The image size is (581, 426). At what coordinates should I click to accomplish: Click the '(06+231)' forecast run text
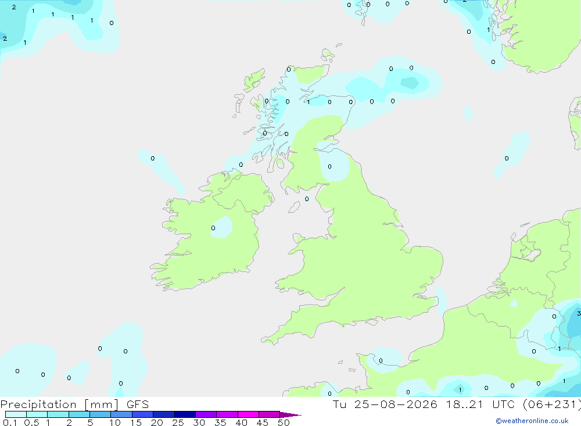pos(552,404)
